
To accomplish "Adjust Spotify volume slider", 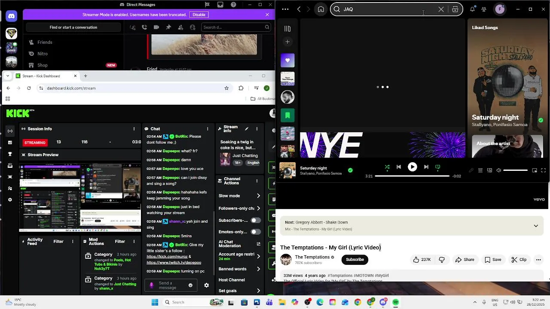I will [x=515, y=170].
